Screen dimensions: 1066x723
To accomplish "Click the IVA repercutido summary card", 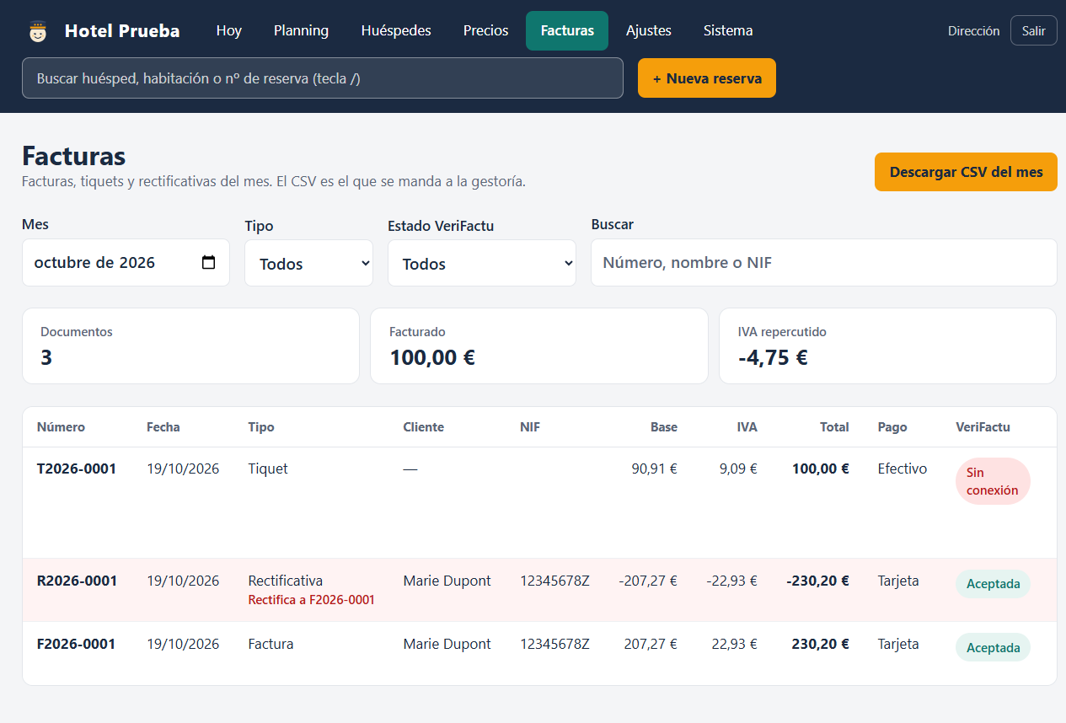I will tap(887, 345).
